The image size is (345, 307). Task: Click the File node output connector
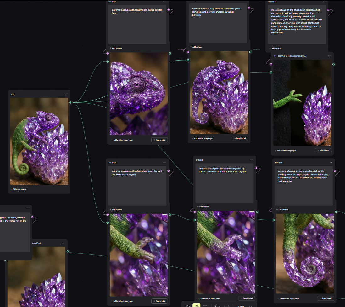(x=70, y=102)
